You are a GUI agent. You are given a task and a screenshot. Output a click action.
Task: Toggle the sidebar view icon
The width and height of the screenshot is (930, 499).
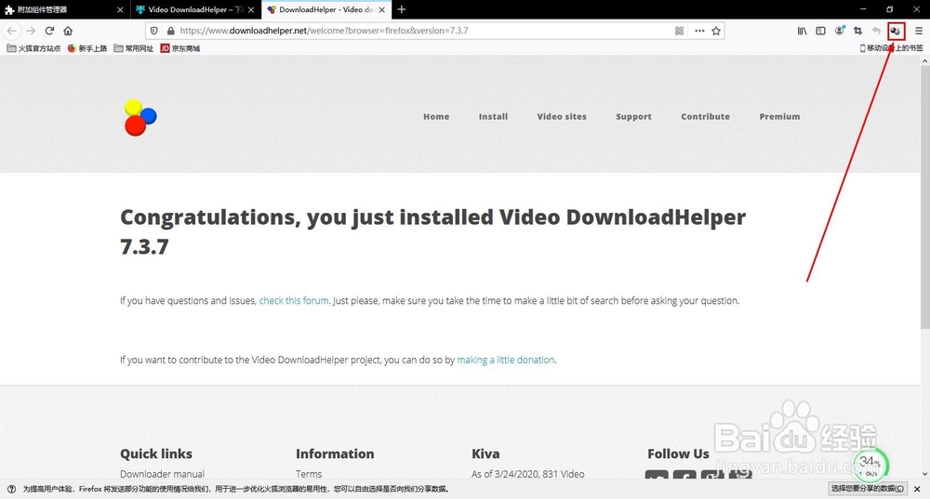point(821,31)
